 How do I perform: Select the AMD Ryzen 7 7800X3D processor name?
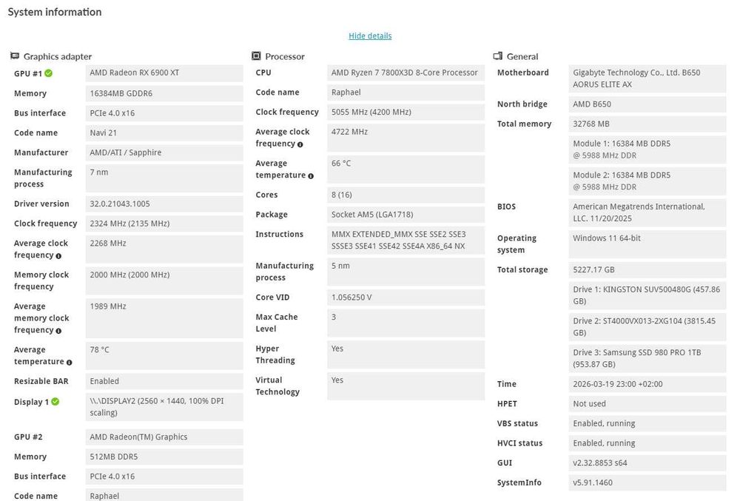point(406,73)
